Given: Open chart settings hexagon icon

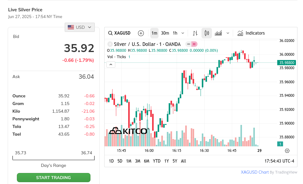Looking at the screenshot, I should tap(287, 151).
